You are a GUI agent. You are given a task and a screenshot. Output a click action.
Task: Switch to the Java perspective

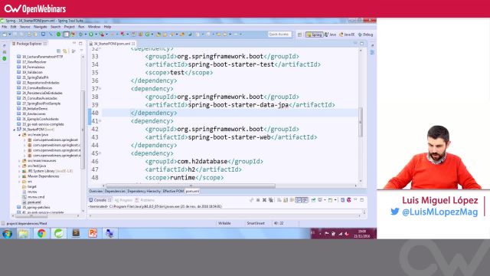tap(330, 34)
